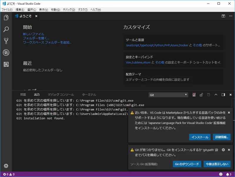The image size is (235, 177).
Task: Clear the output panel contents
Action: pyautogui.click(x=194, y=95)
